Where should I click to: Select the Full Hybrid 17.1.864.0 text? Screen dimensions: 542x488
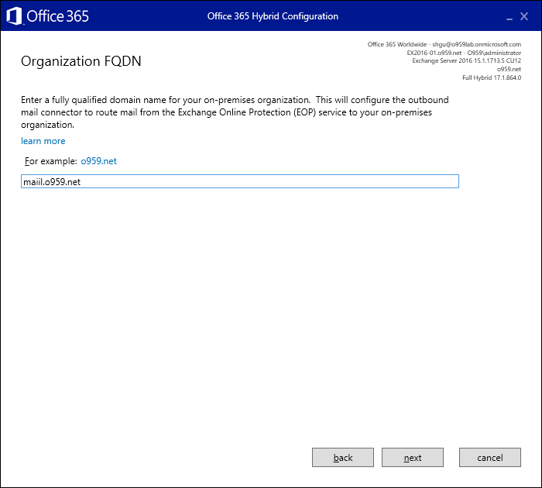click(x=492, y=77)
